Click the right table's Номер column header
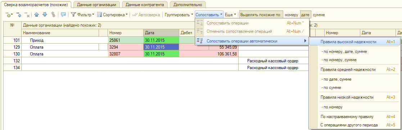 [342, 33]
